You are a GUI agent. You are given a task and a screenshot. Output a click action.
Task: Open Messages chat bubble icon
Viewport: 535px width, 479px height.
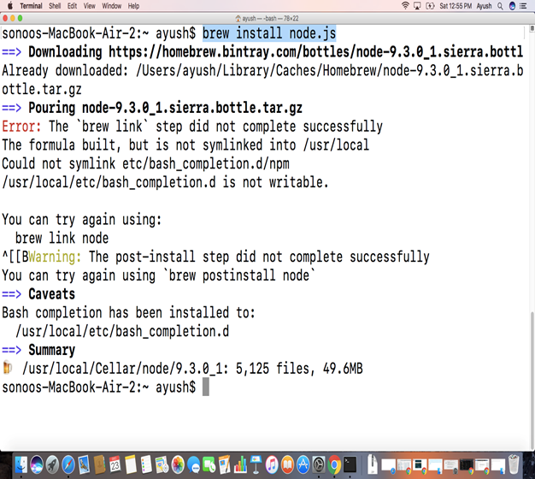pyautogui.click(x=193, y=465)
